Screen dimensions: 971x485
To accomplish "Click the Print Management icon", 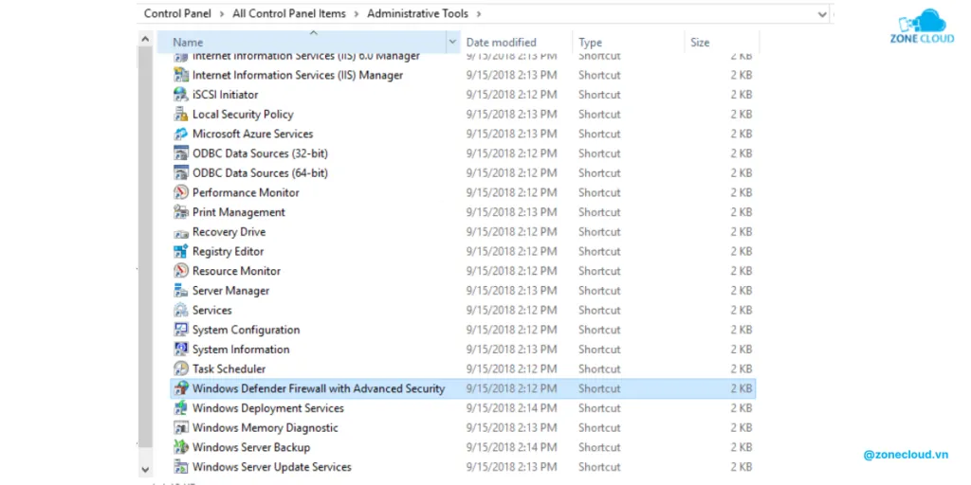I will click(x=181, y=212).
